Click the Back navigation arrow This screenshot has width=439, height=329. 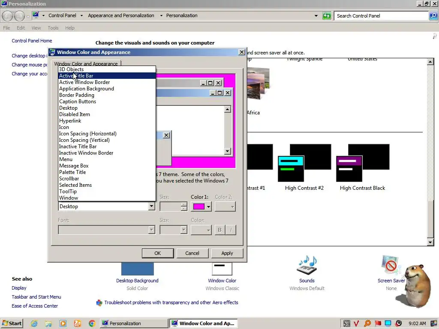[8, 16]
